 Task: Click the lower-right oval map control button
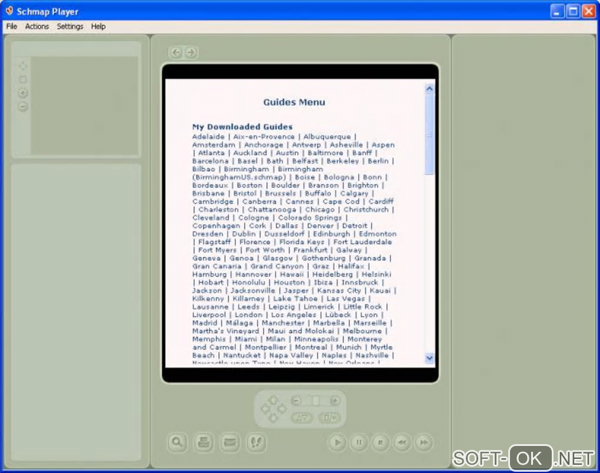[x=329, y=418]
